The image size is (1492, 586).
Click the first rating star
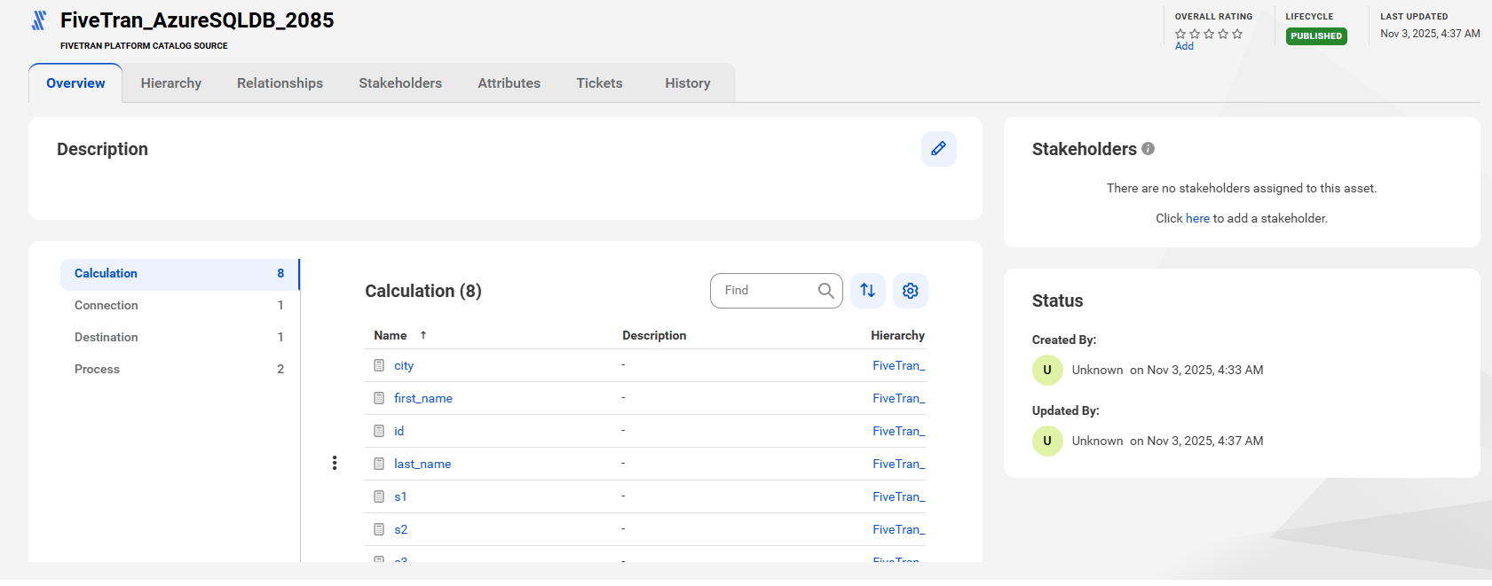[x=1180, y=34]
